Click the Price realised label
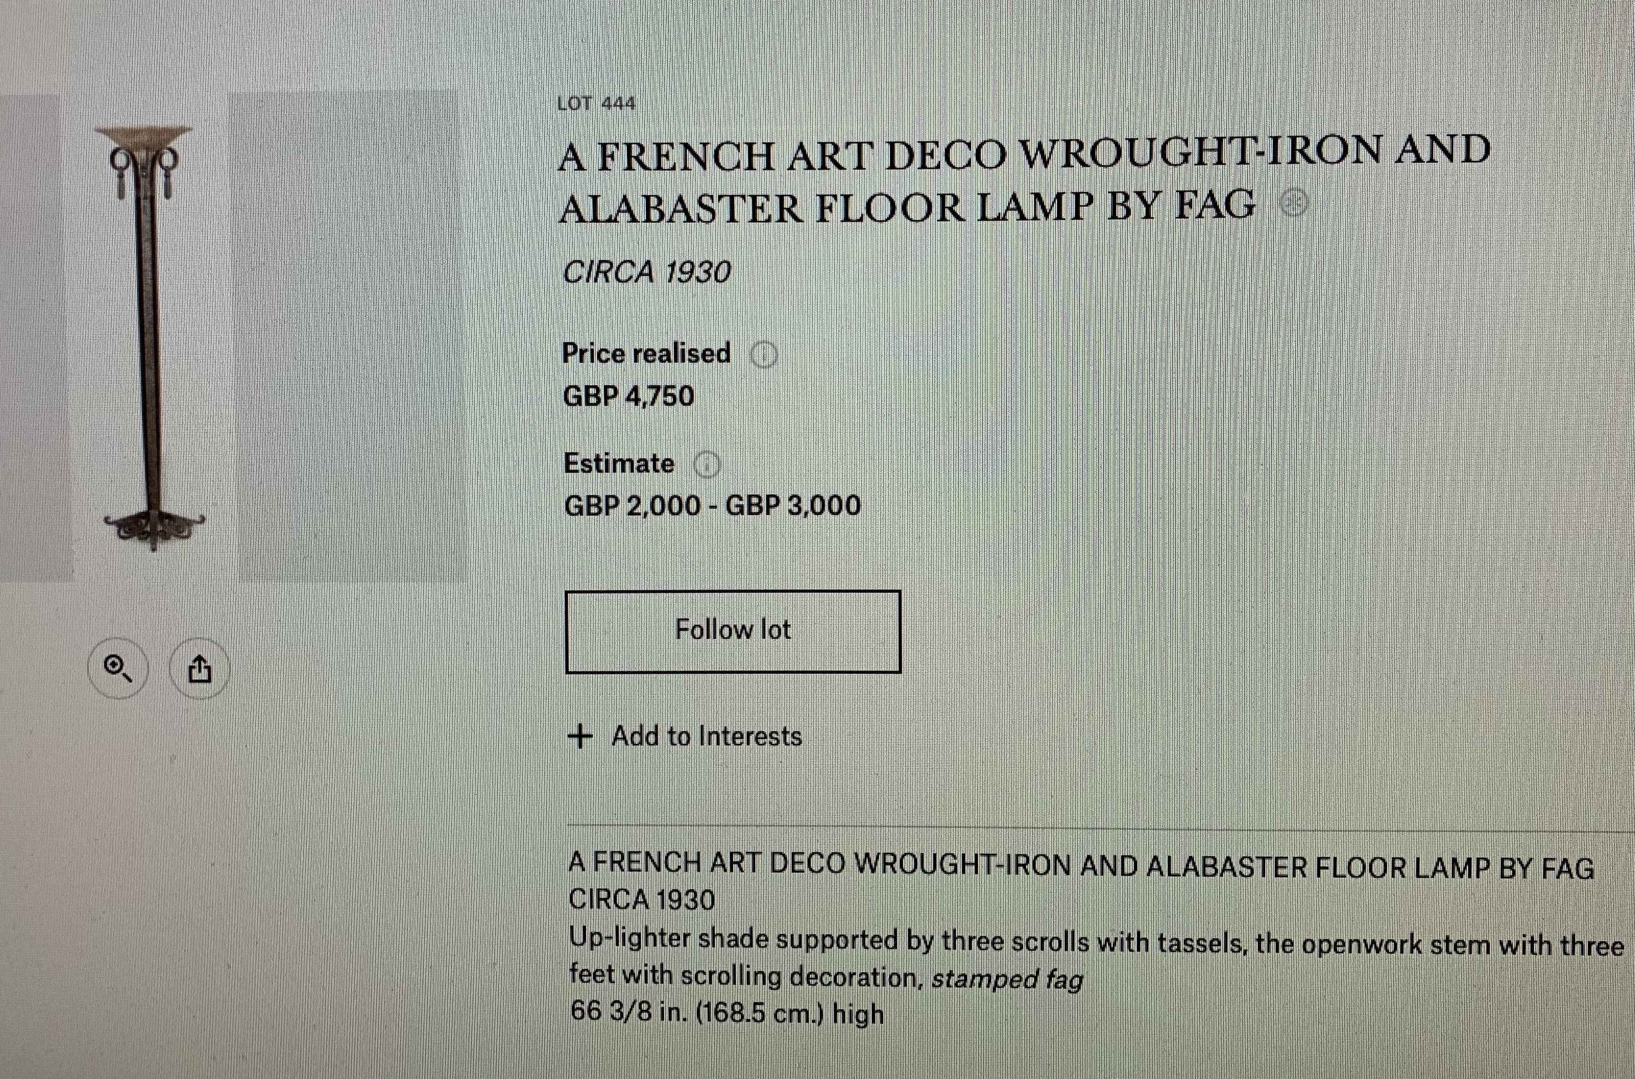Image resolution: width=1635 pixels, height=1079 pixels. coord(646,353)
